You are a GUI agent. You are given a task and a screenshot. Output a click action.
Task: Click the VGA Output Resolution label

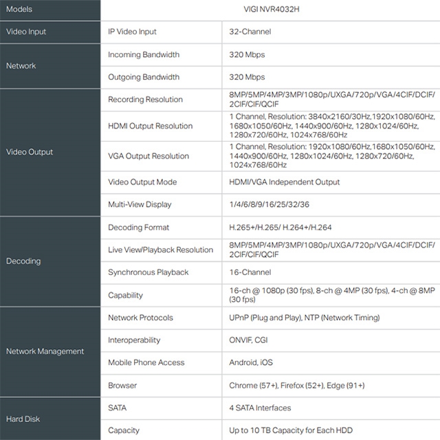coord(148,156)
